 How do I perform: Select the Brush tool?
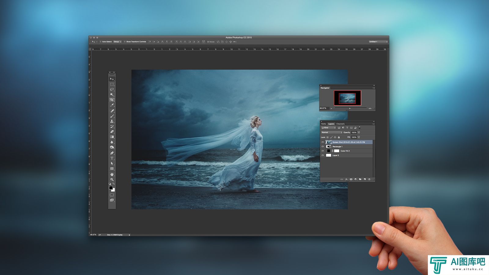pos(112,116)
